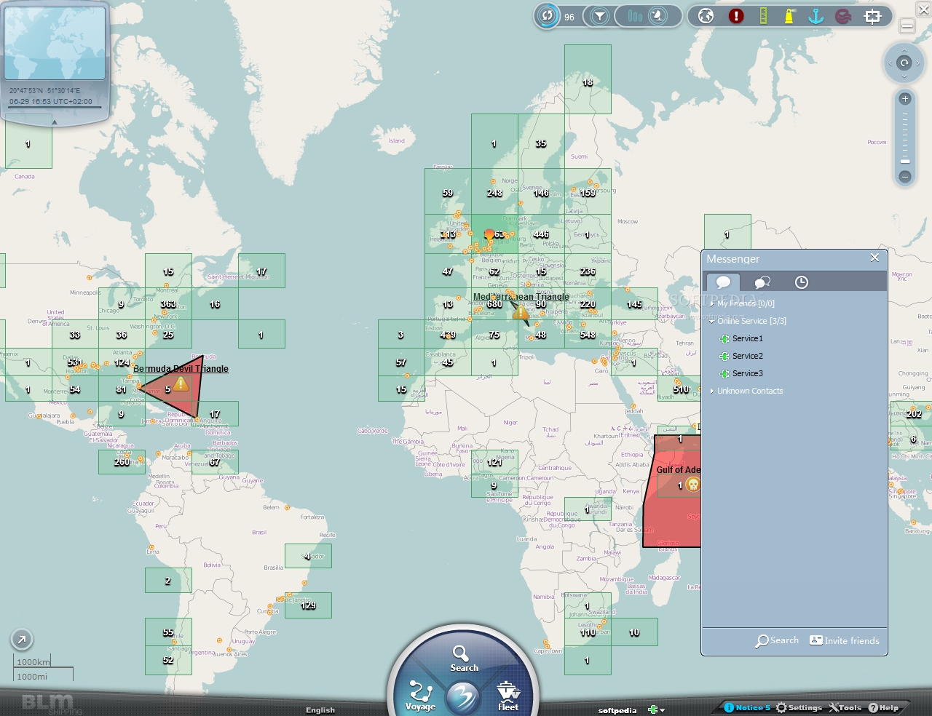Click the 548 ship cluster cell

(x=588, y=335)
